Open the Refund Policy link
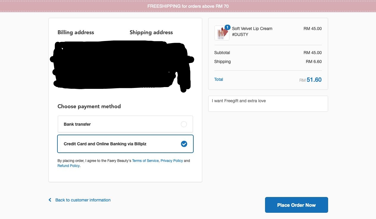This screenshot has width=376, height=219. point(68,166)
